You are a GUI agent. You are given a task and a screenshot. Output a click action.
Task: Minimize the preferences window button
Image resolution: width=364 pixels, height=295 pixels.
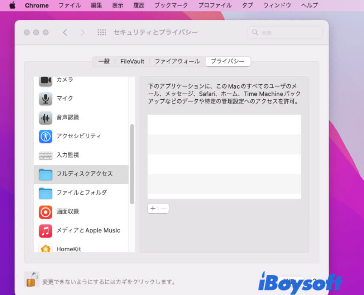[36, 32]
